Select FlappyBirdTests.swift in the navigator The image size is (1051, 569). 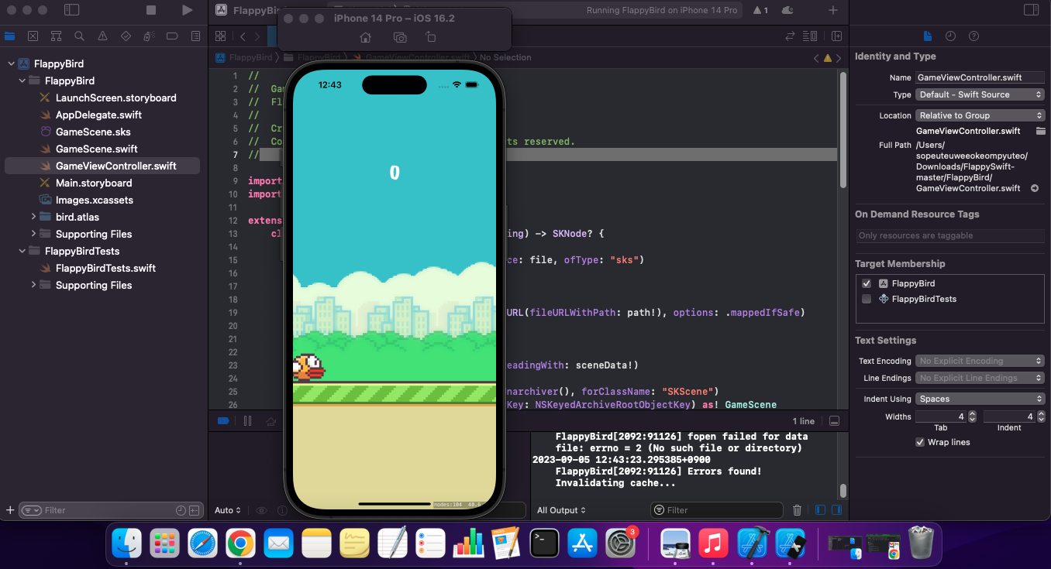pyautogui.click(x=105, y=268)
